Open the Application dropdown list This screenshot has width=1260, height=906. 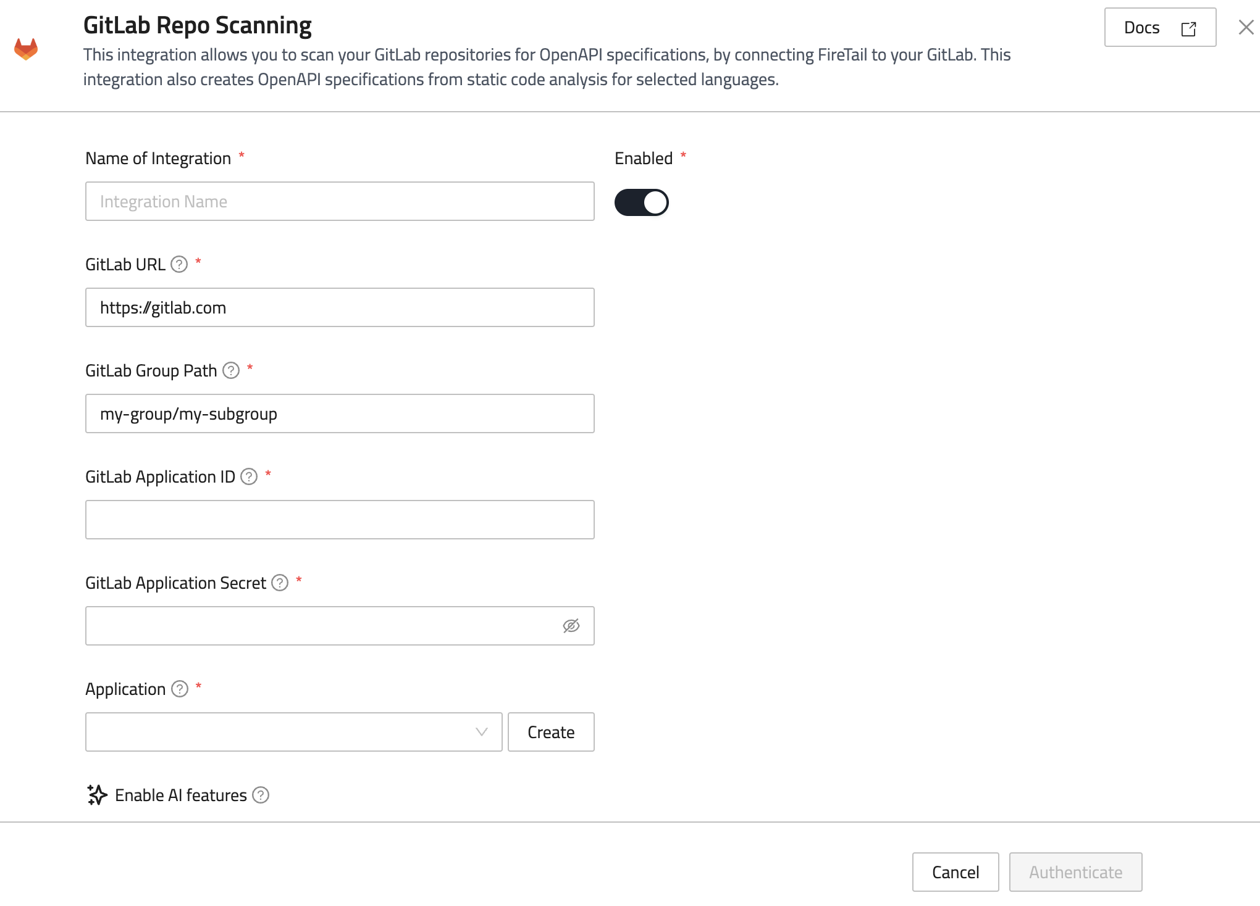[x=284, y=732]
